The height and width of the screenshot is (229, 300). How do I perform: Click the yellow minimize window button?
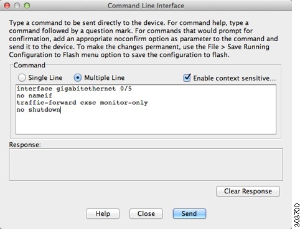[17, 6]
